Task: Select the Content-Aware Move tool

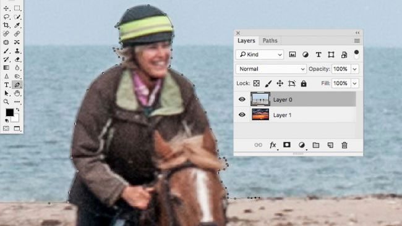Action: (x=17, y=42)
